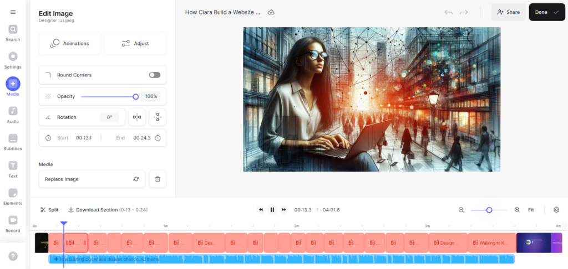Zoom out the timeline
This screenshot has width=568, height=269.
coord(461,210)
